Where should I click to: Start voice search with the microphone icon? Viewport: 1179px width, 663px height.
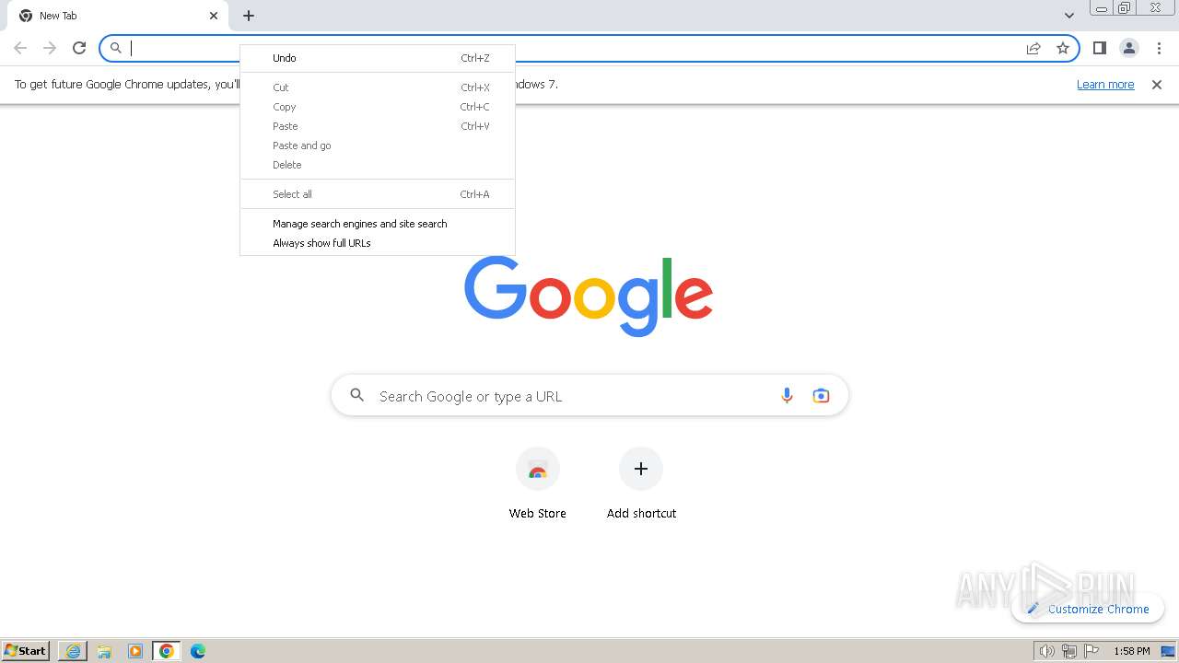coord(787,396)
